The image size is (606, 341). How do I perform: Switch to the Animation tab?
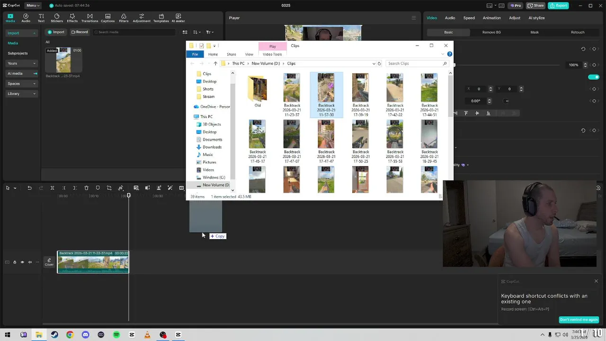coord(491,18)
